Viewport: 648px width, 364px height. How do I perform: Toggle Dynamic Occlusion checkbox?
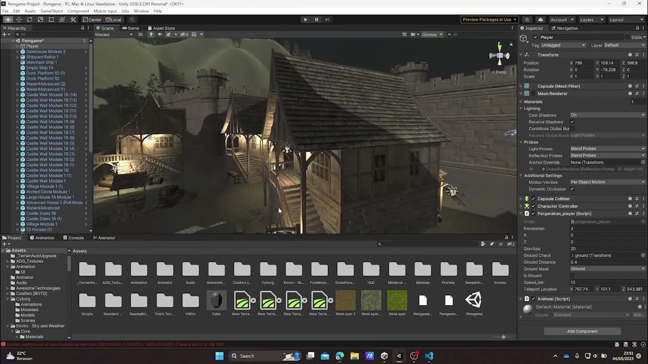click(x=572, y=189)
